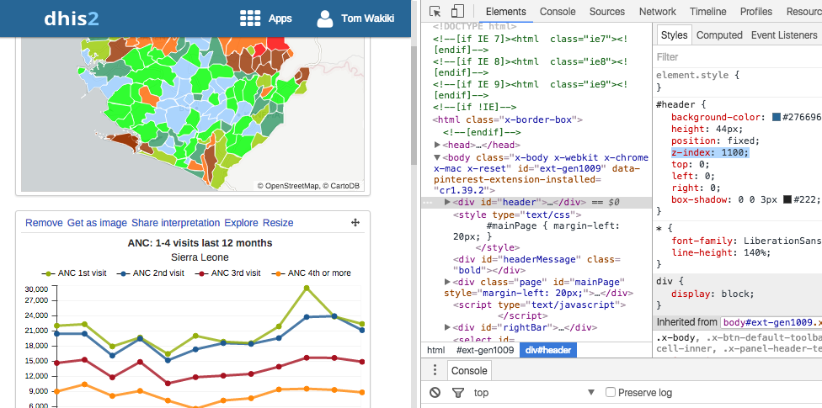Toggle ANC 4th or more legend item
Screen dimensions: 822x408
click(x=312, y=273)
